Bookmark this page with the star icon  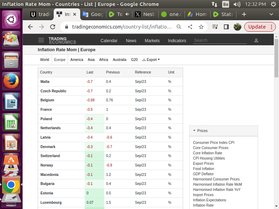[x=201, y=27]
